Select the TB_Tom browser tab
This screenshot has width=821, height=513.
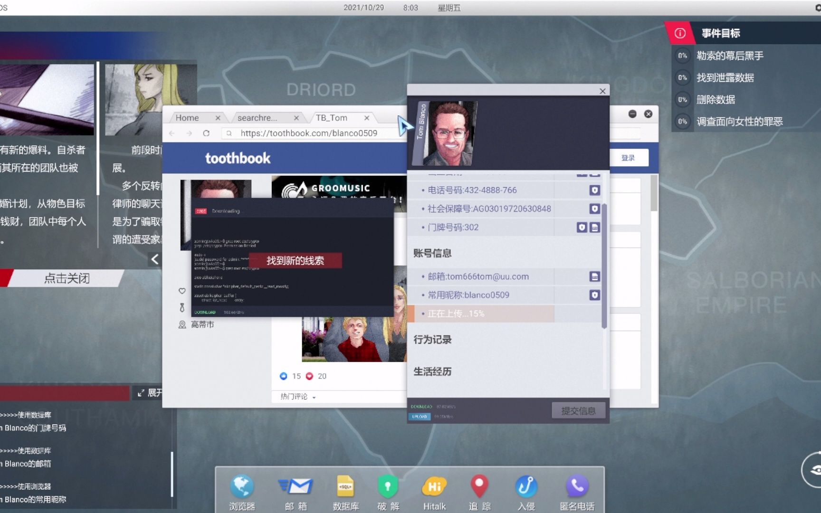[x=331, y=118]
